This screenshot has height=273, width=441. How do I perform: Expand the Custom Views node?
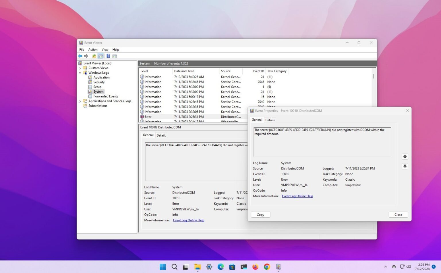coord(80,68)
